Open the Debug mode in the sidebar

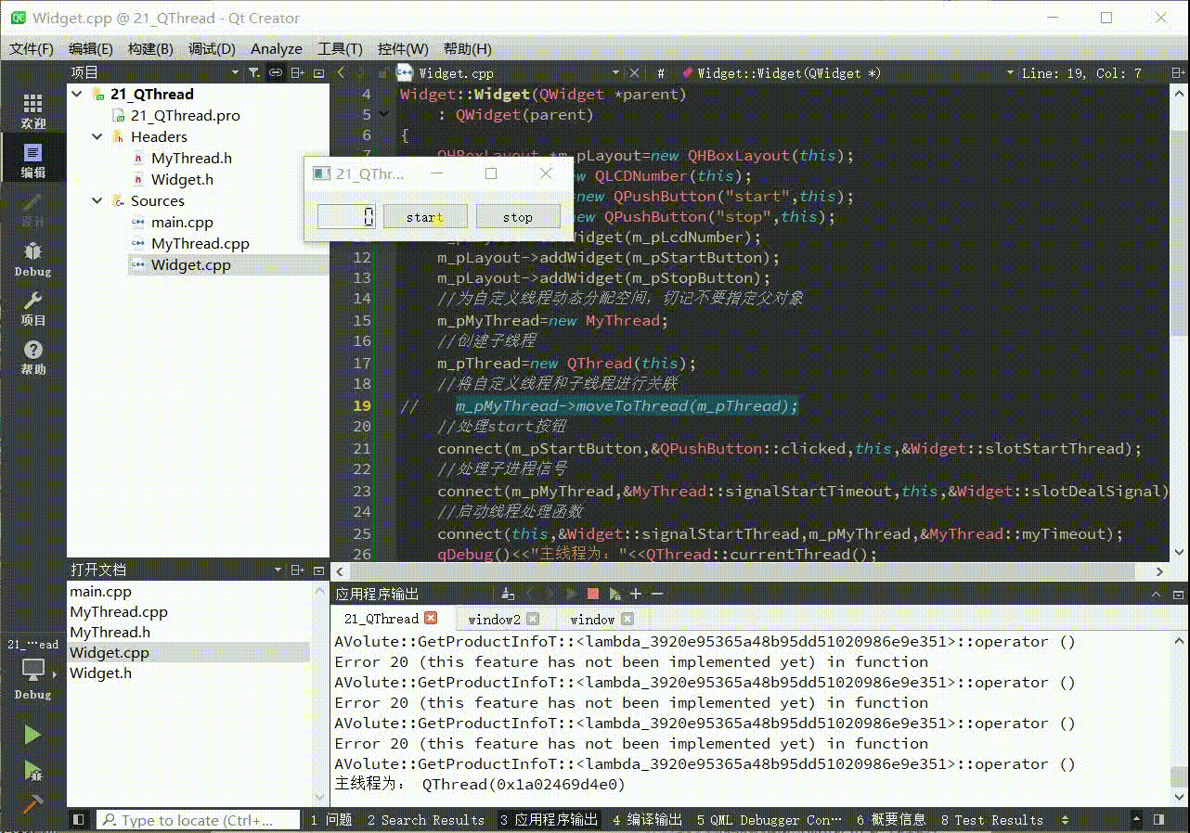32,259
